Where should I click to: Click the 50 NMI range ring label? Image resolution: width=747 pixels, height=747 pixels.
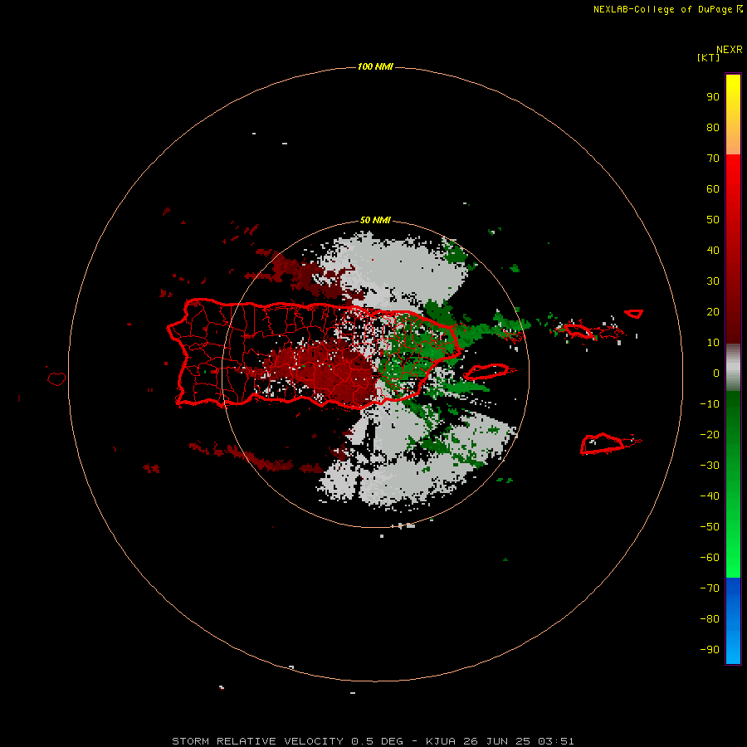(x=375, y=220)
